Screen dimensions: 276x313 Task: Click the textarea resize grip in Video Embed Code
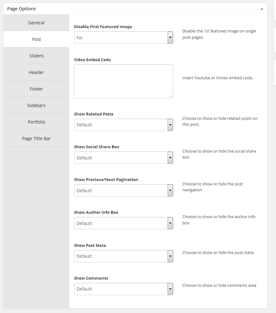(170, 96)
